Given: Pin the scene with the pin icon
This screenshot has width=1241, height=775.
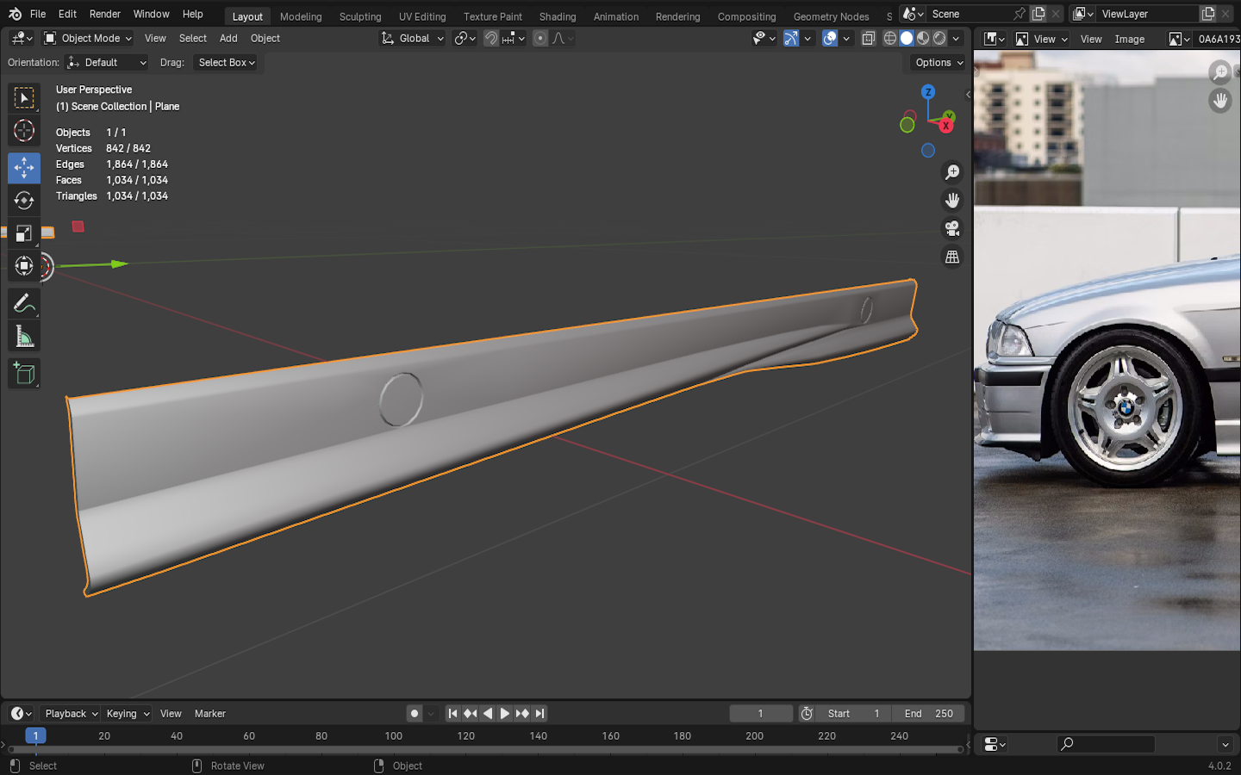Looking at the screenshot, I should (x=1020, y=14).
